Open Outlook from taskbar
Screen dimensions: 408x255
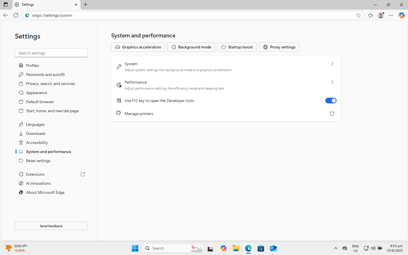click(273, 248)
